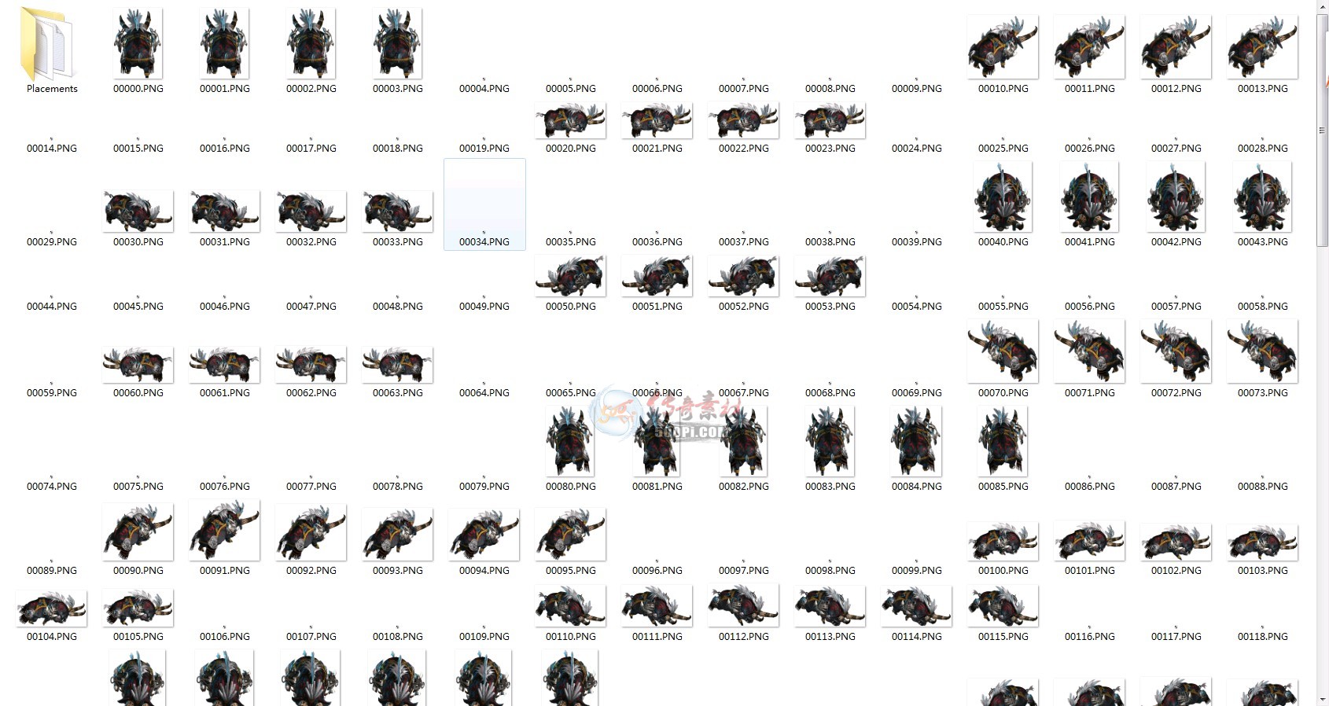Click the 00041.PNG thumbnail

tap(1090, 197)
